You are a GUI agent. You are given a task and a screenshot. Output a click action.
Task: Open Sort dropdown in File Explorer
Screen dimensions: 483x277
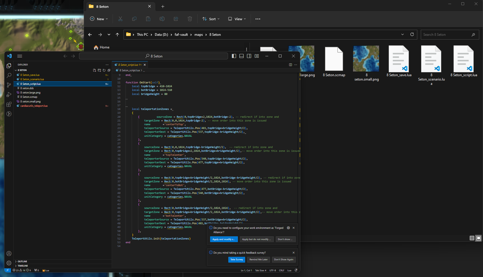[x=211, y=19]
